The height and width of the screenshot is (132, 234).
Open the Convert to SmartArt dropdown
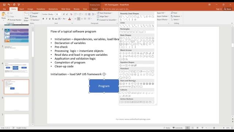[107, 20]
